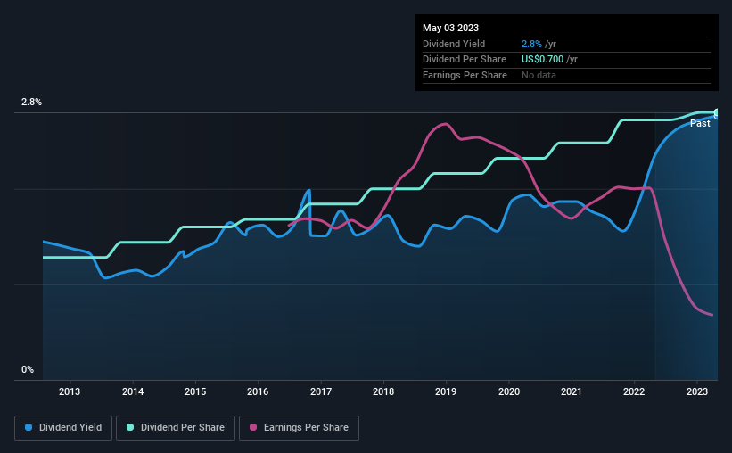Screen dimensions: 732x453
Task: Click the 2018 x-axis label
Action: [383, 391]
